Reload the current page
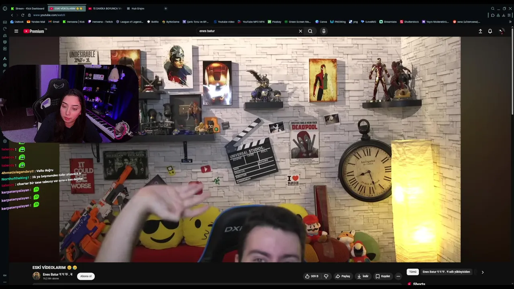Image resolution: width=514 pixels, height=289 pixels. click(x=22, y=15)
